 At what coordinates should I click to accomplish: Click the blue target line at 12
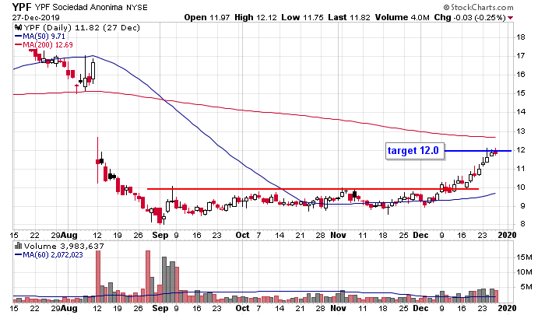478,151
